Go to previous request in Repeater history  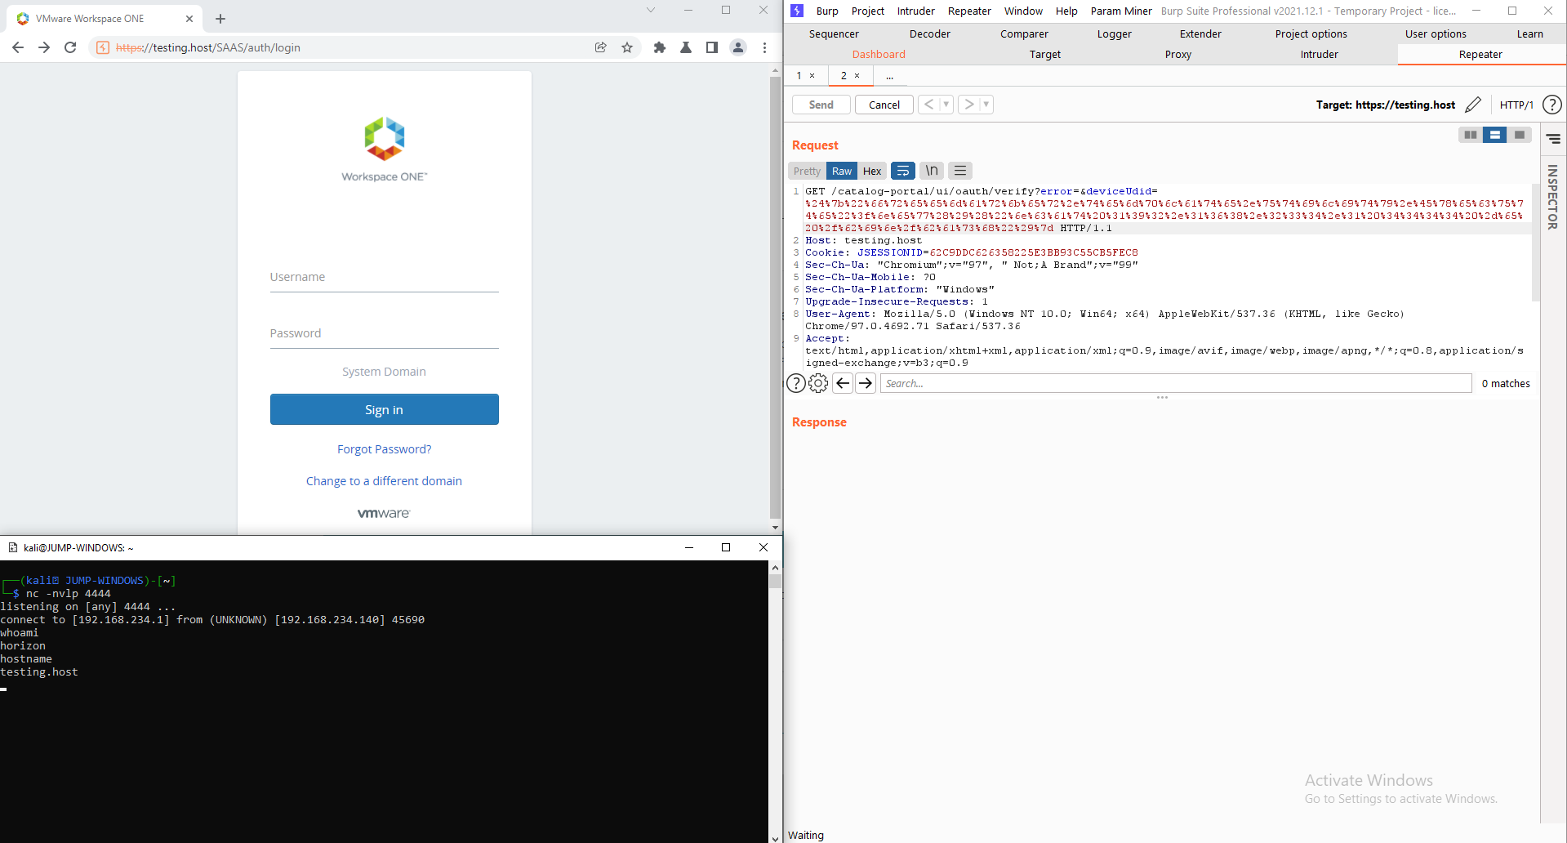(x=928, y=105)
